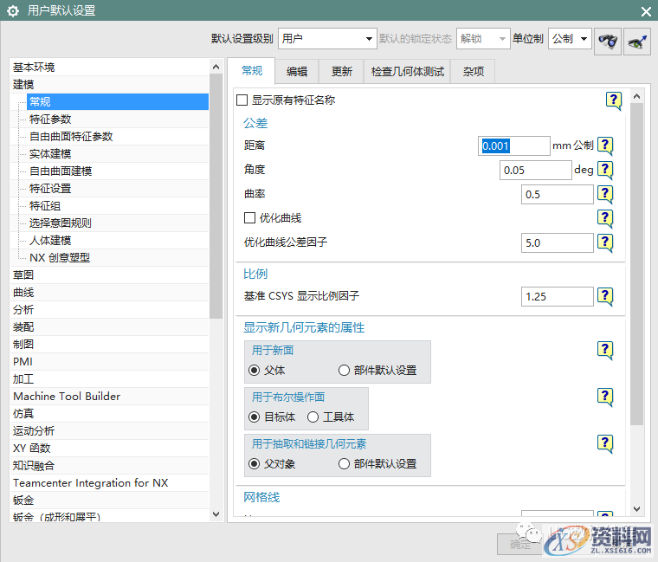Click category tree scroll-down arrow
658x562 pixels.
pyautogui.click(x=216, y=514)
